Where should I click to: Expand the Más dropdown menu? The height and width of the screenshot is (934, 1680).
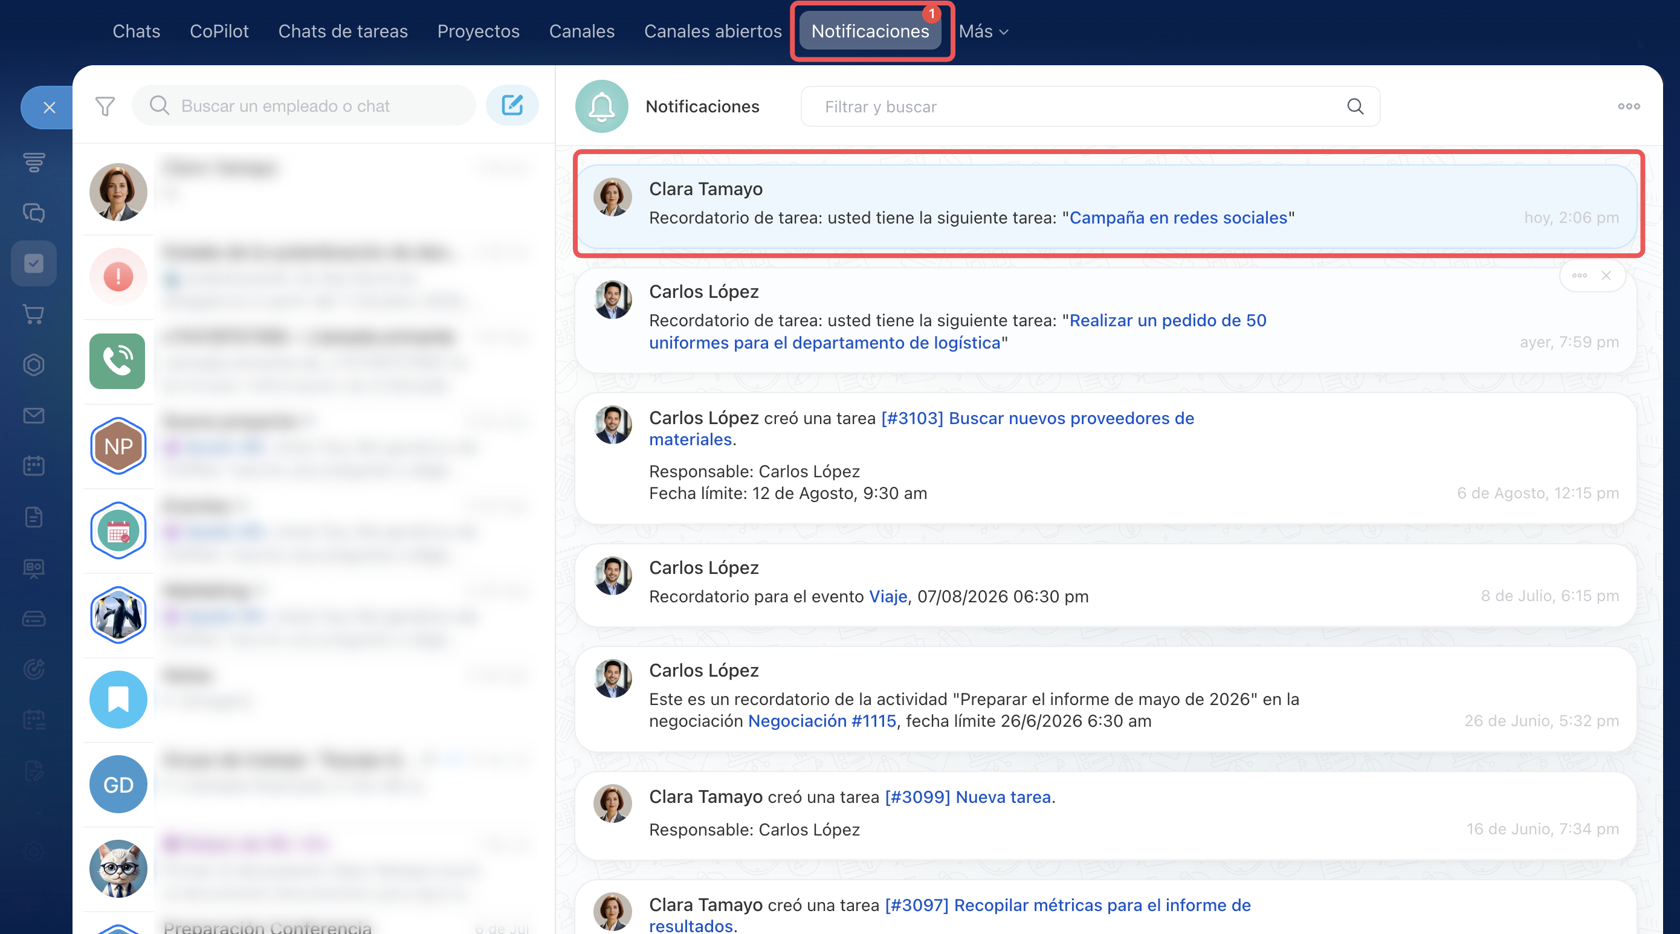pos(983,31)
